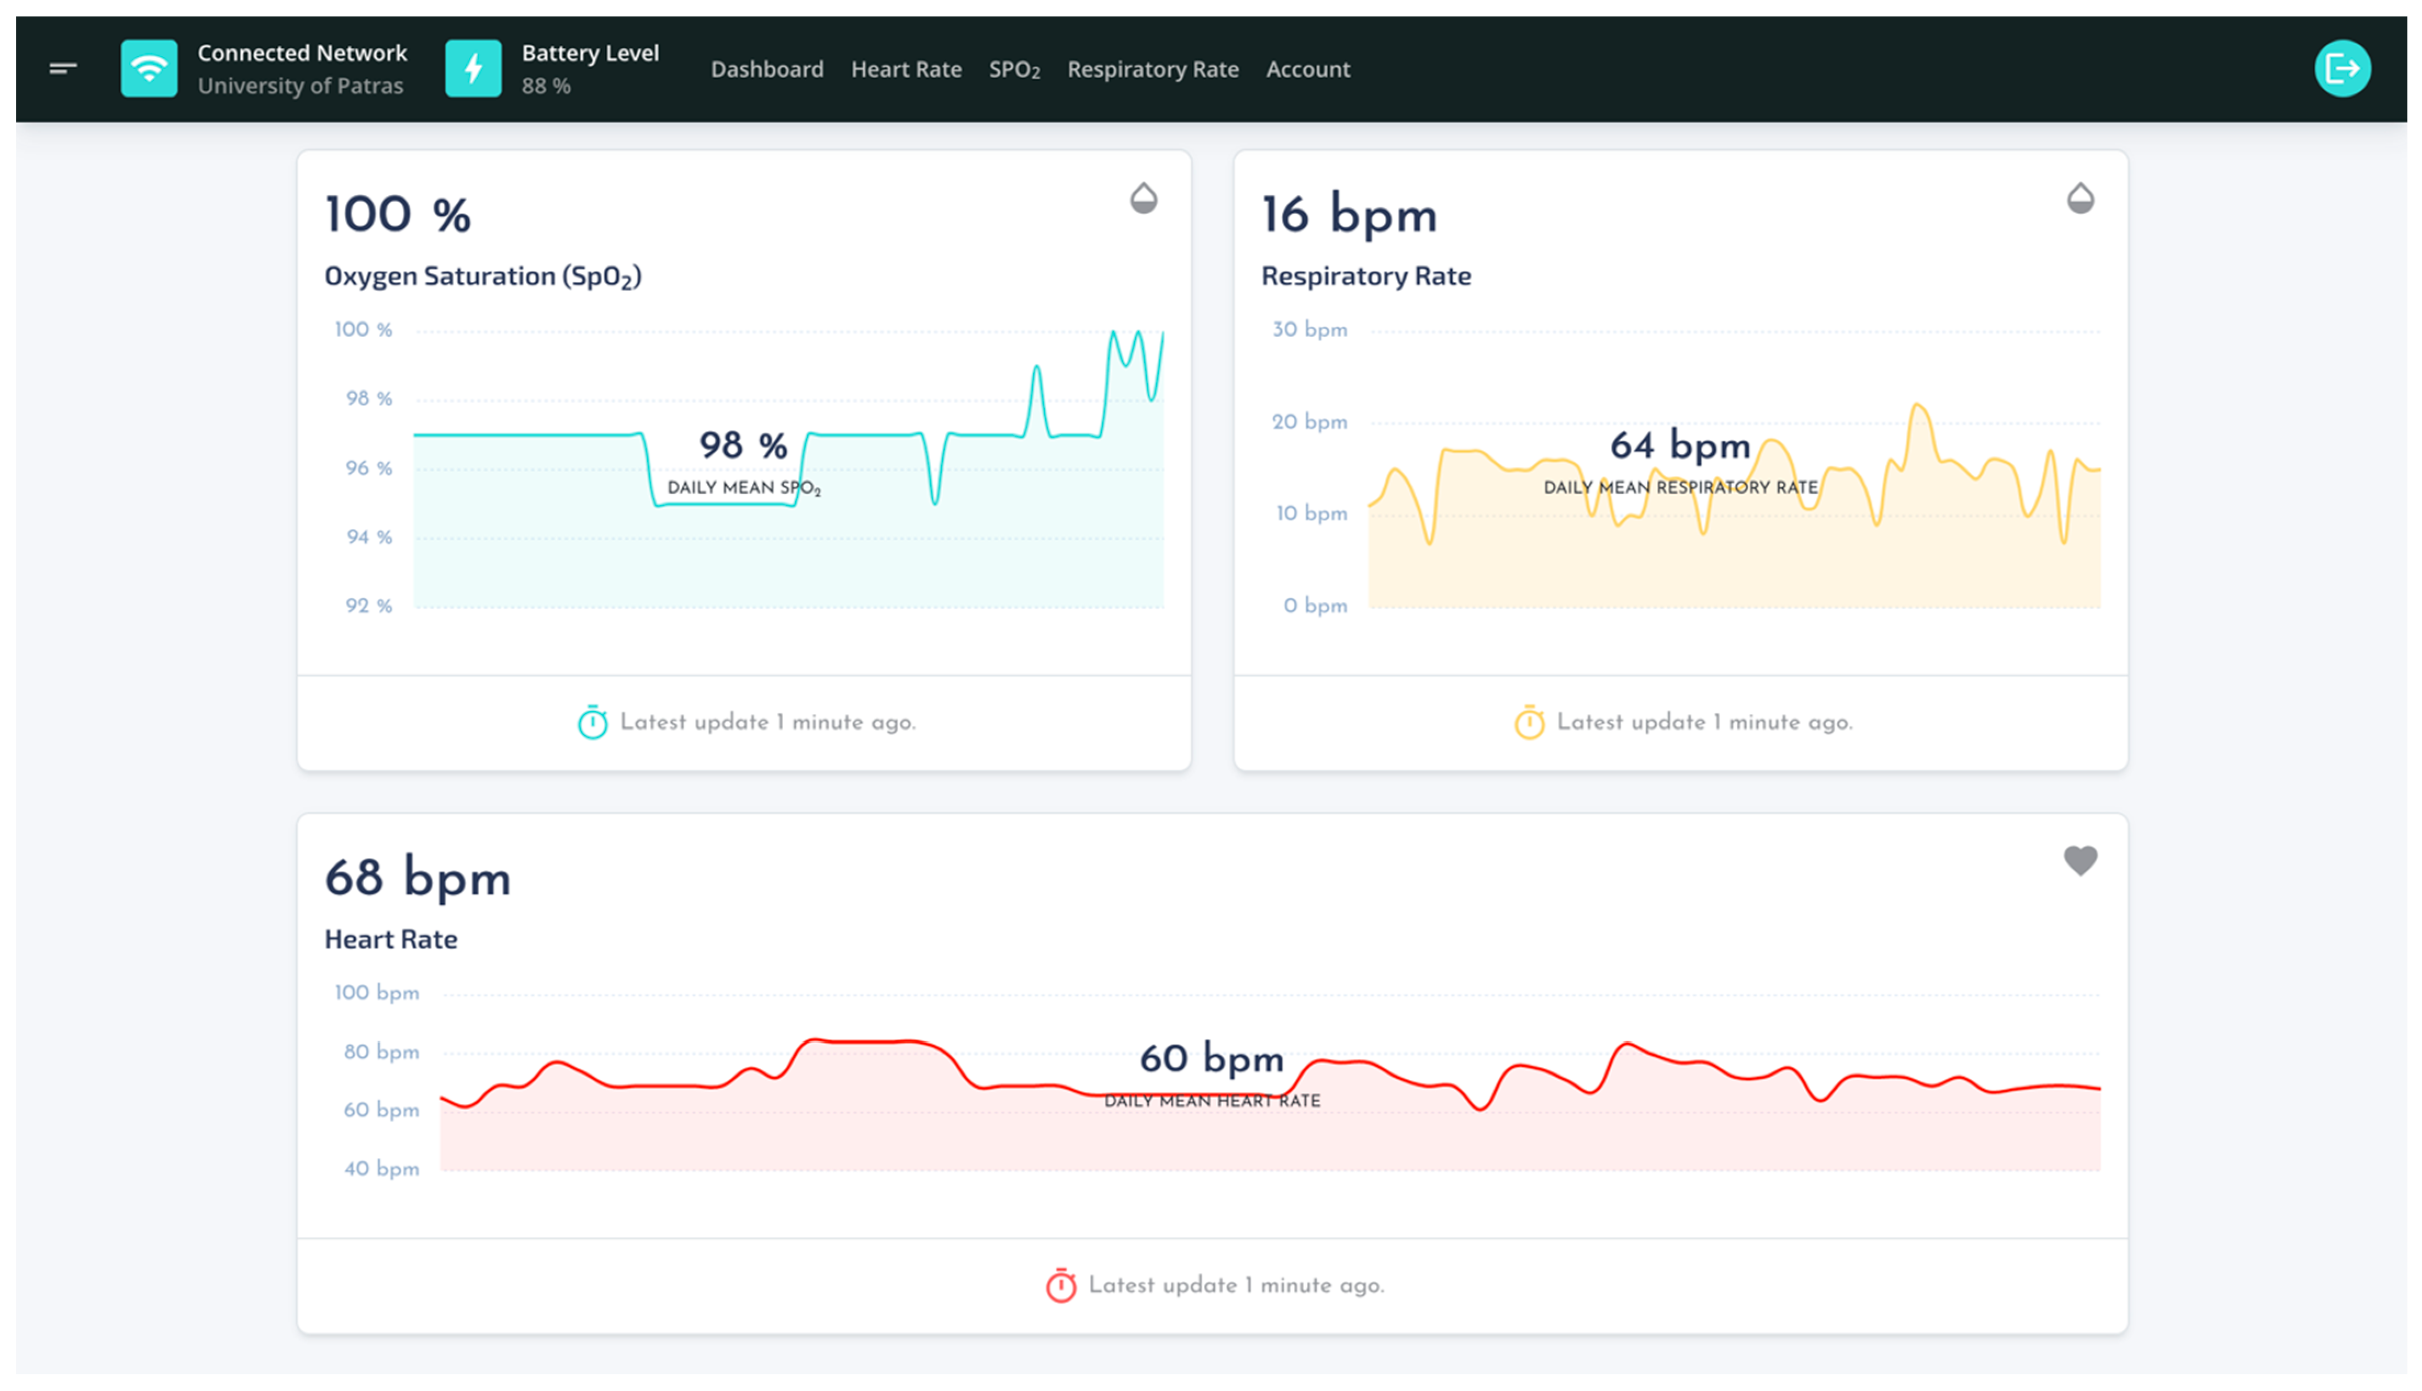
Task: Click the droplet icon on the Respiratory Rate card
Action: pyautogui.click(x=2080, y=199)
